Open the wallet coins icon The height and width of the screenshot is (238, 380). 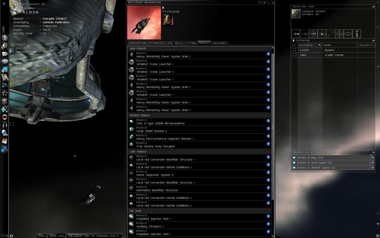[x=4, y=109]
